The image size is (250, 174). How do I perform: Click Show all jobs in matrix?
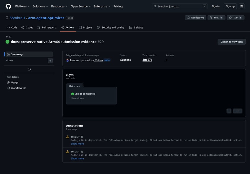point(77,98)
